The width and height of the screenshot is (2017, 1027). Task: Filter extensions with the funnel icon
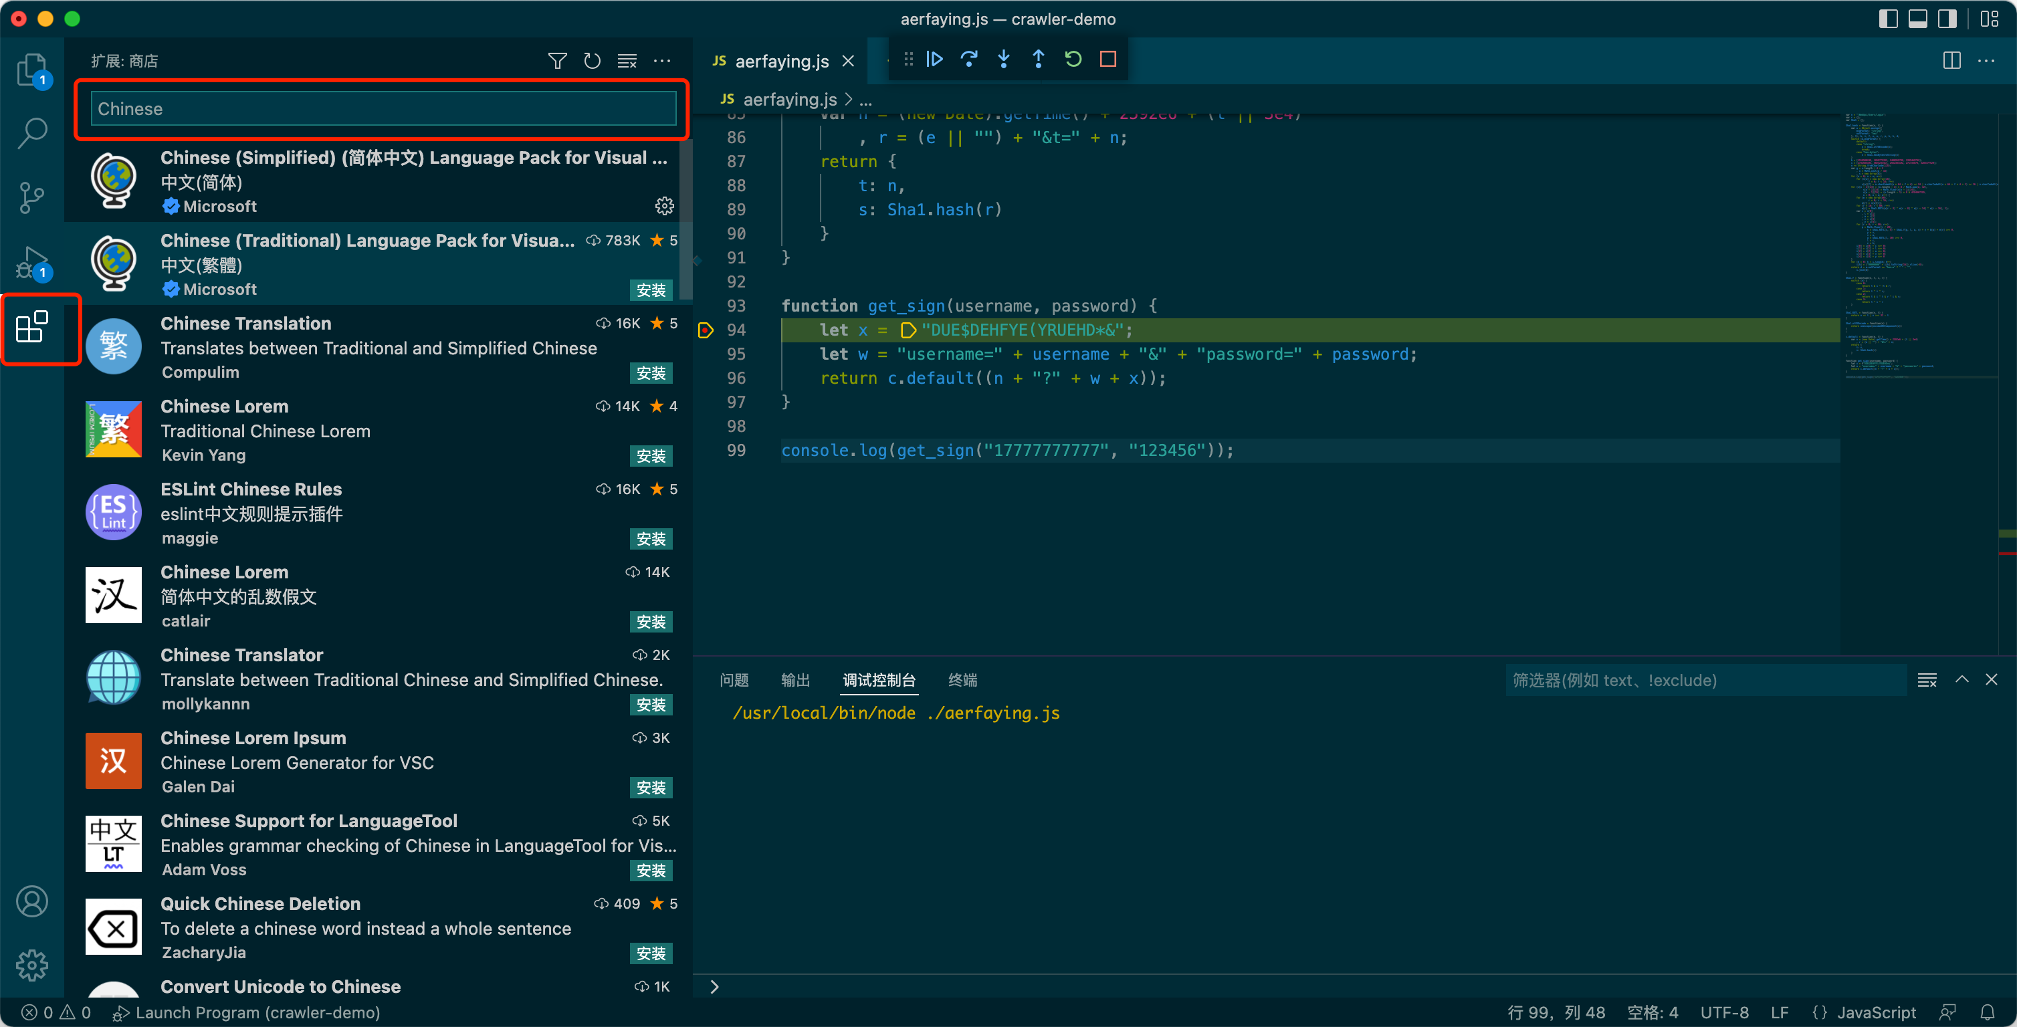(x=556, y=61)
